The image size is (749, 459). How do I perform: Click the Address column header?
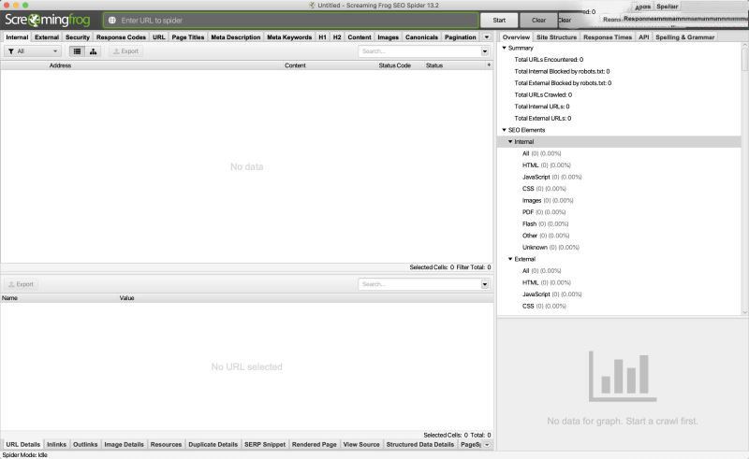(x=60, y=65)
